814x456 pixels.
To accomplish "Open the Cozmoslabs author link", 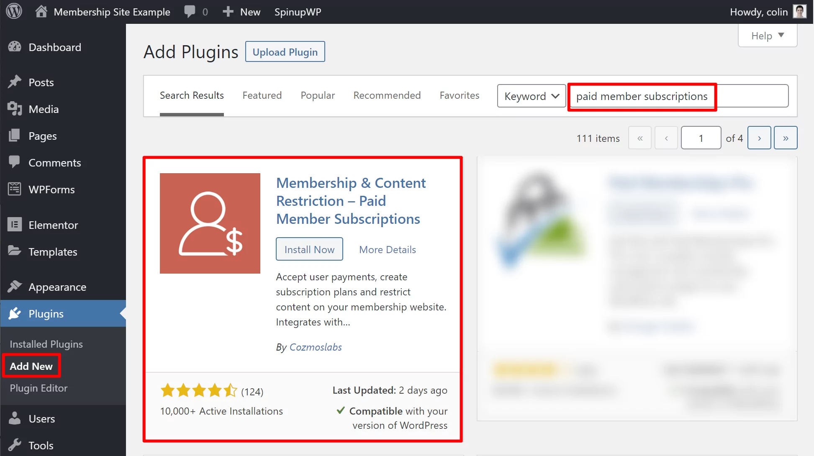I will click(x=316, y=347).
